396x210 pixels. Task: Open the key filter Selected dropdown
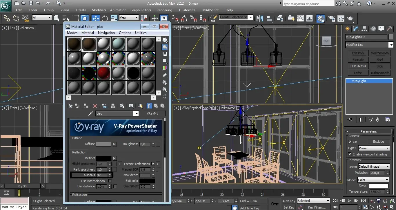click(313, 201)
